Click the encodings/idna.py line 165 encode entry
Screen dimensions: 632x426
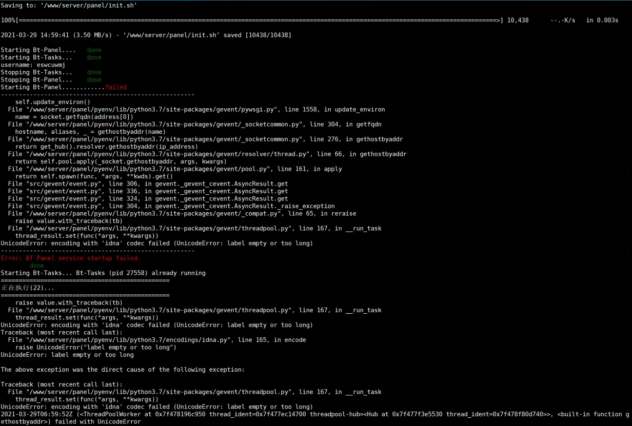click(157, 340)
